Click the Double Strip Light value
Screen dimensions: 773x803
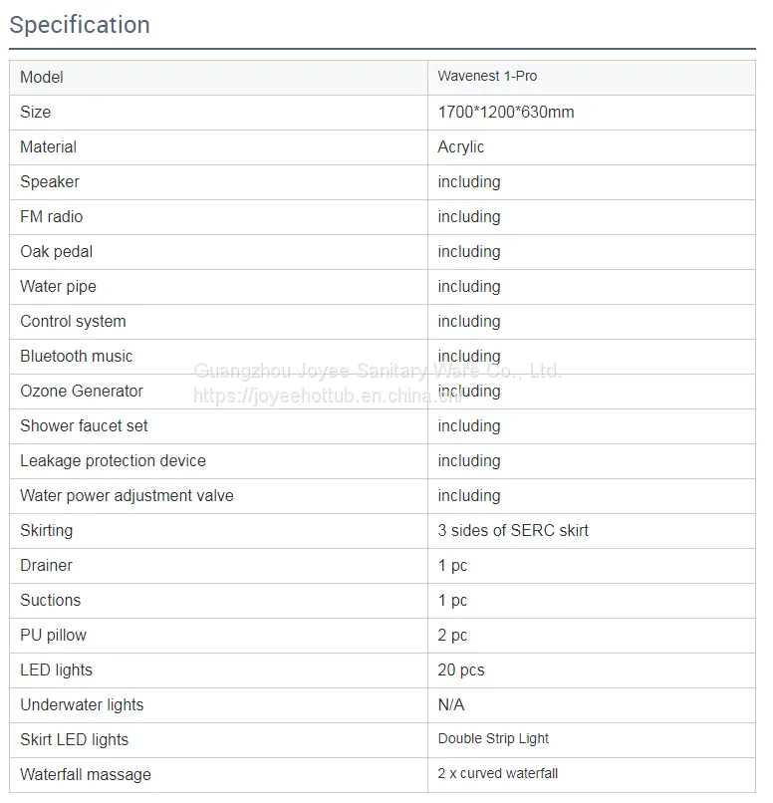493,738
